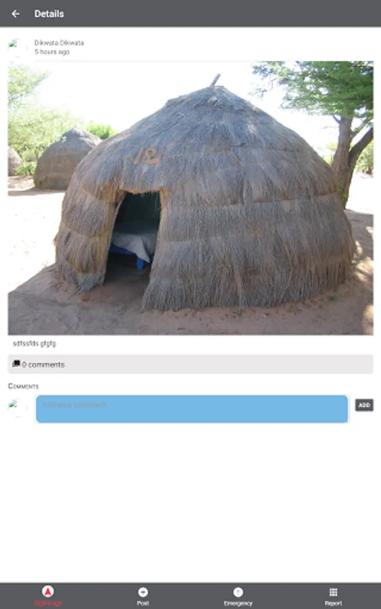
Task: Open the Report grid icon
Action: point(333,592)
